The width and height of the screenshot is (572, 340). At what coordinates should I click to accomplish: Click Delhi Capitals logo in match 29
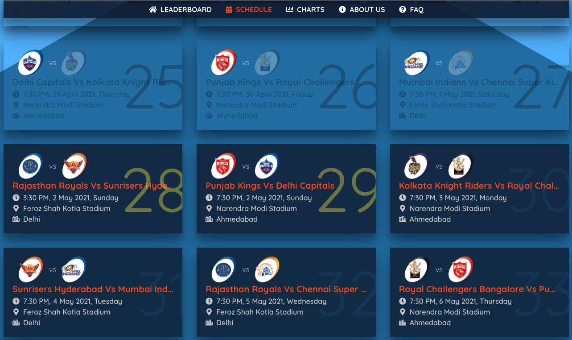click(x=267, y=166)
